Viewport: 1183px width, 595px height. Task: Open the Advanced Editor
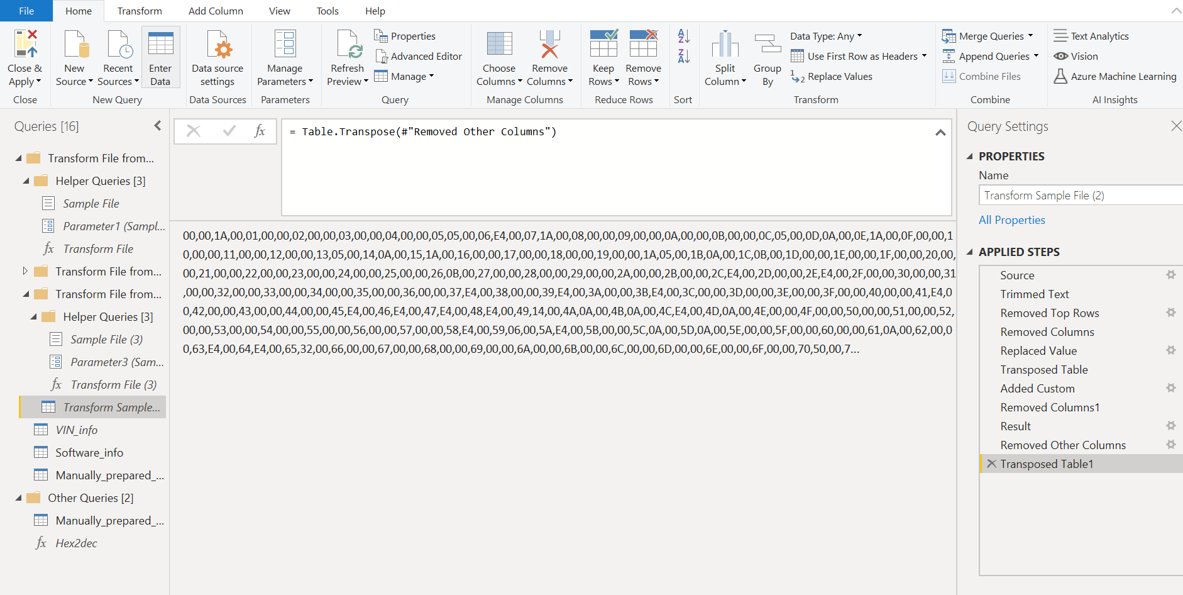click(x=418, y=57)
